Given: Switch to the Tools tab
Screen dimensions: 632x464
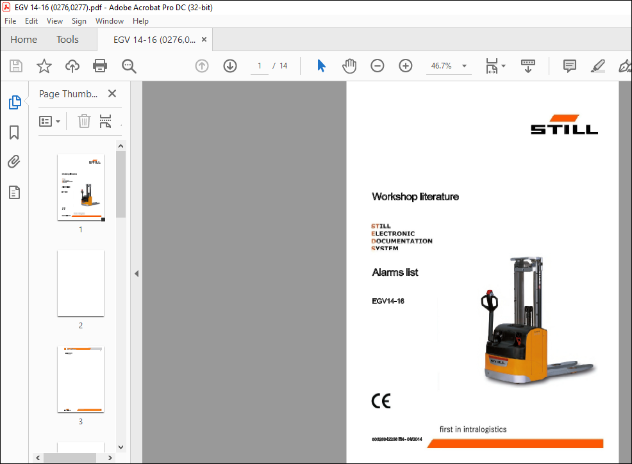Looking at the screenshot, I should pos(67,40).
